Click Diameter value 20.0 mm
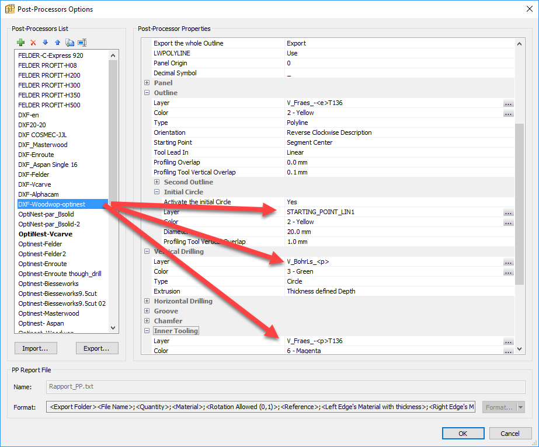Image resolution: width=539 pixels, height=447 pixels. [299, 232]
